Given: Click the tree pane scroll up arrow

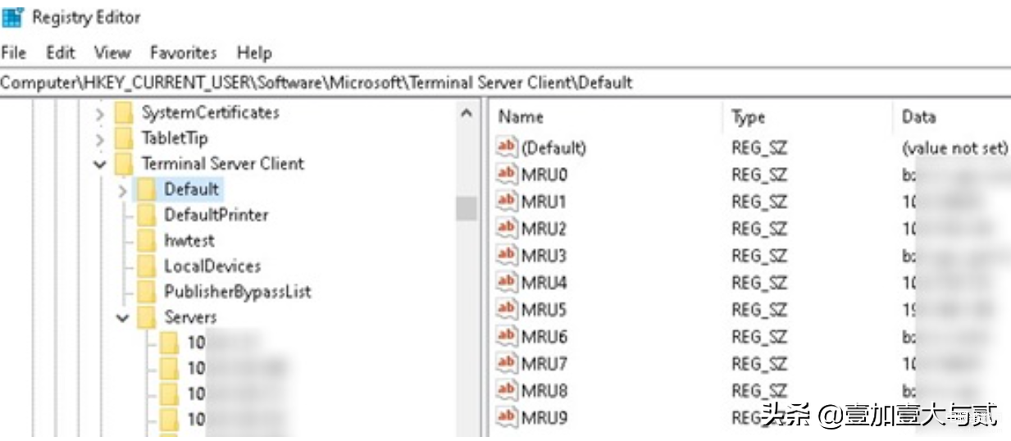Looking at the screenshot, I should [467, 113].
